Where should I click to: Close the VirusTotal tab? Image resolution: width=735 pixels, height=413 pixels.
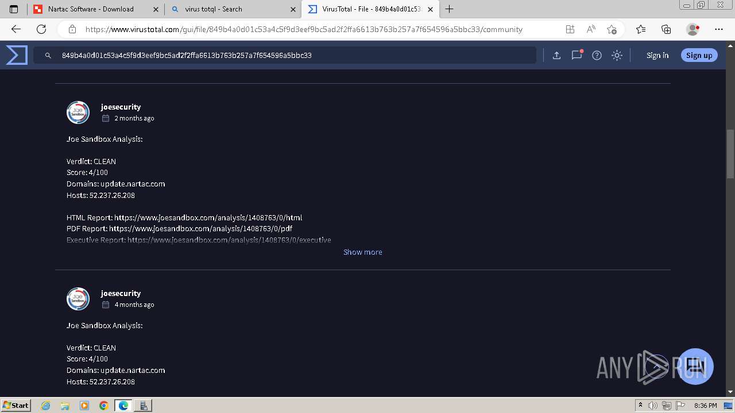(x=430, y=9)
